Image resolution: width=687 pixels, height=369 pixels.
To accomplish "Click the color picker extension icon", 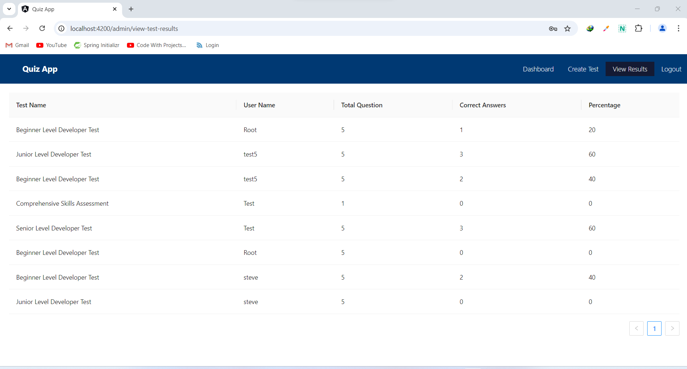I will (606, 28).
